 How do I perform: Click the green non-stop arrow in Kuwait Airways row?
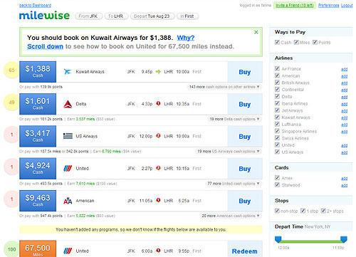158,72
